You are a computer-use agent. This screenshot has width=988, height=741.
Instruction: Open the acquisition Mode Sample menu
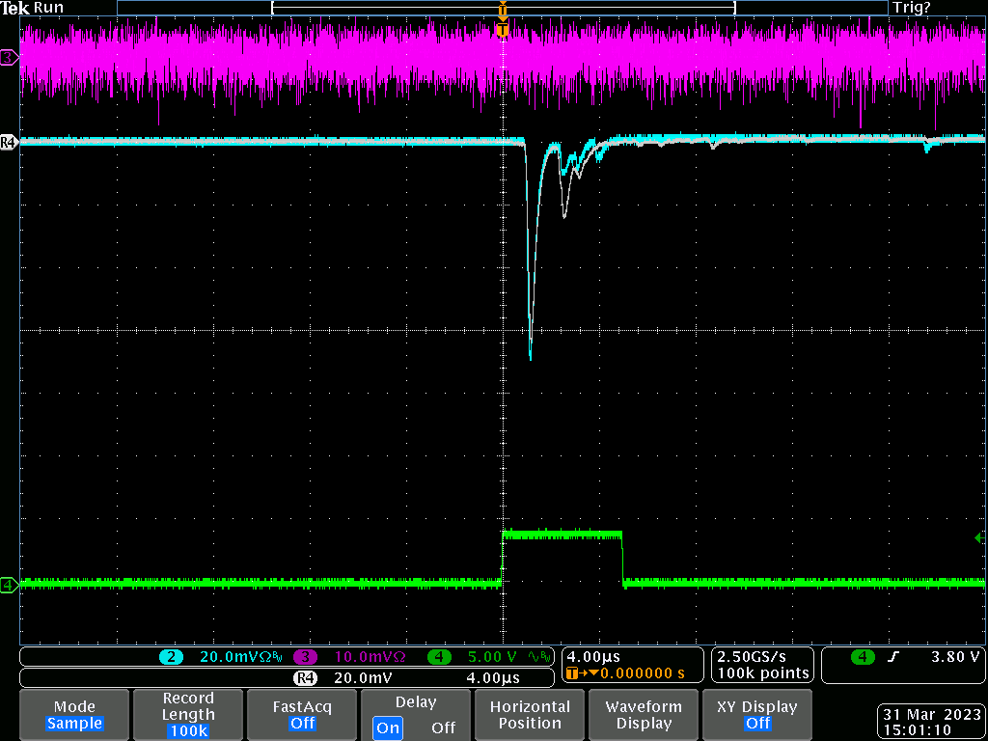[74, 715]
